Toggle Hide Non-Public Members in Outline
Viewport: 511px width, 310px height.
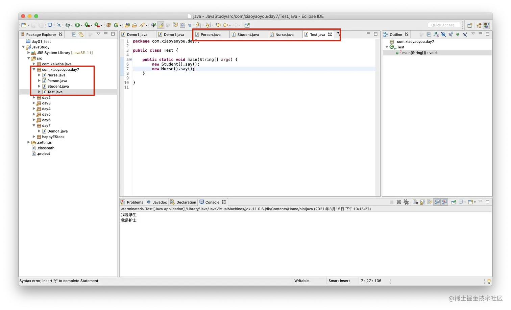coord(458,34)
